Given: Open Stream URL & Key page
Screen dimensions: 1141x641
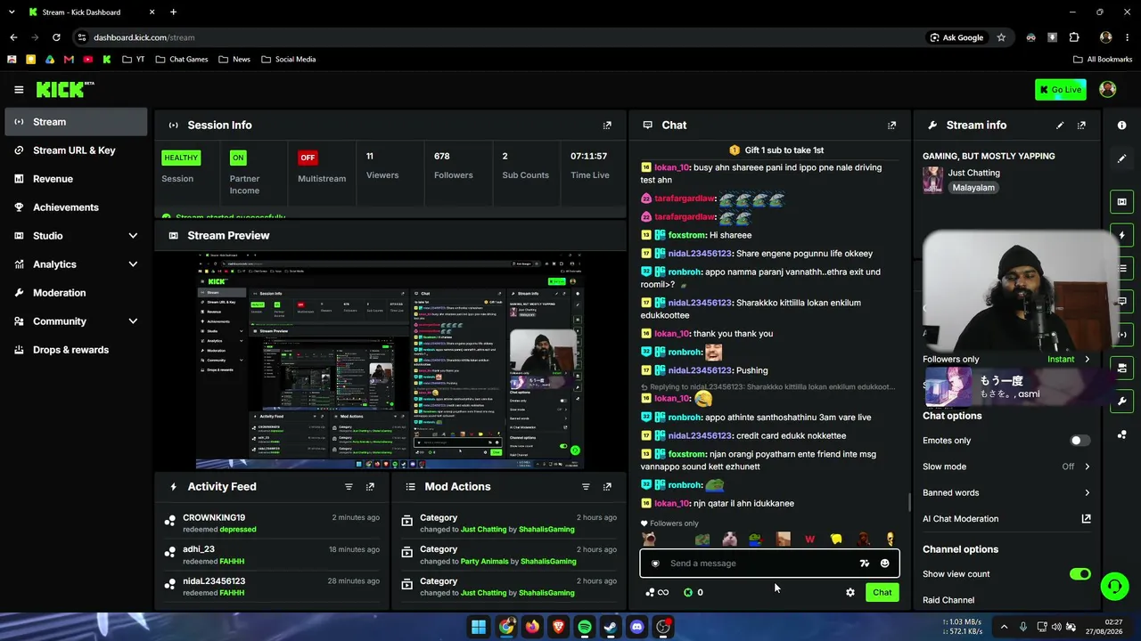Looking at the screenshot, I should tap(76, 150).
